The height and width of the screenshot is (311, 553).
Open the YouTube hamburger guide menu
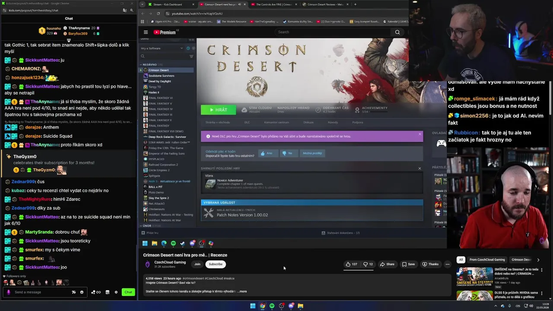[146, 32]
